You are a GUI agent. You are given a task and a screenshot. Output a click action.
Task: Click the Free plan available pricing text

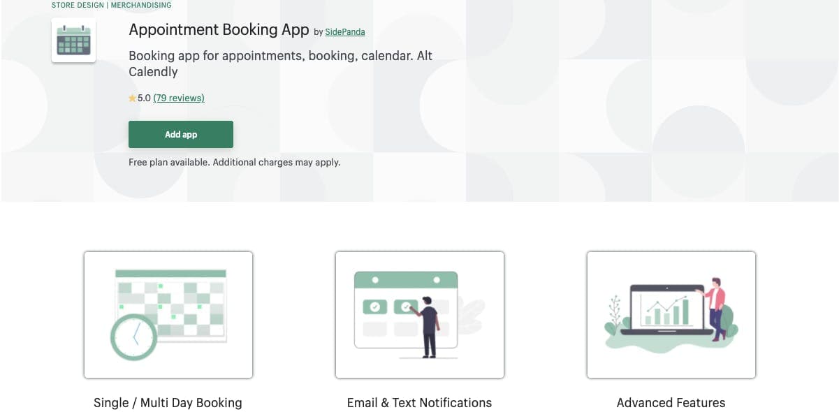coord(234,161)
